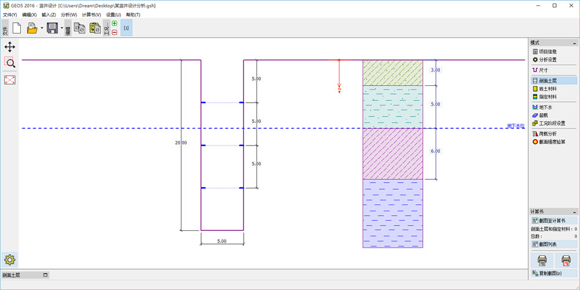The height and width of the screenshot is (290, 580).
Task: Switch to 荷载分析 mode
Action: click(x=553, y=133)
